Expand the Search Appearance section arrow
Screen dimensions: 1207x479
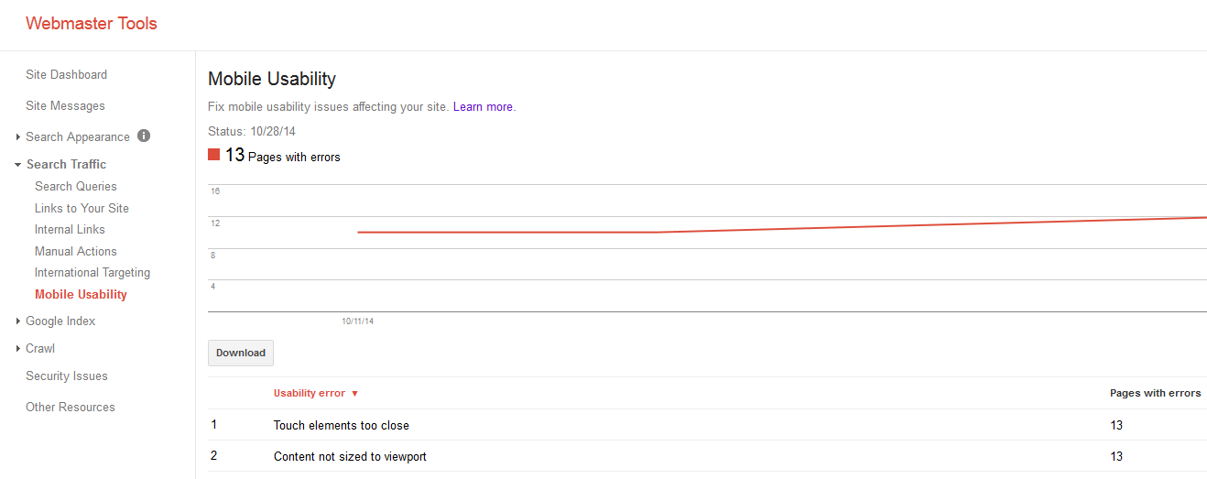[x=18, y=137]
